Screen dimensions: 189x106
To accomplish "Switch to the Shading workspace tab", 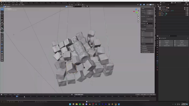I will coord(48,3).
